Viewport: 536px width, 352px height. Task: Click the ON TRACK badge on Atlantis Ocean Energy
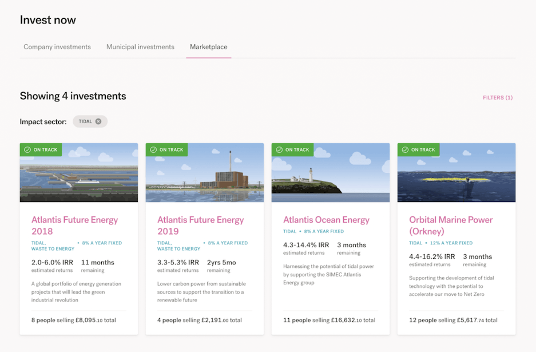292,150
